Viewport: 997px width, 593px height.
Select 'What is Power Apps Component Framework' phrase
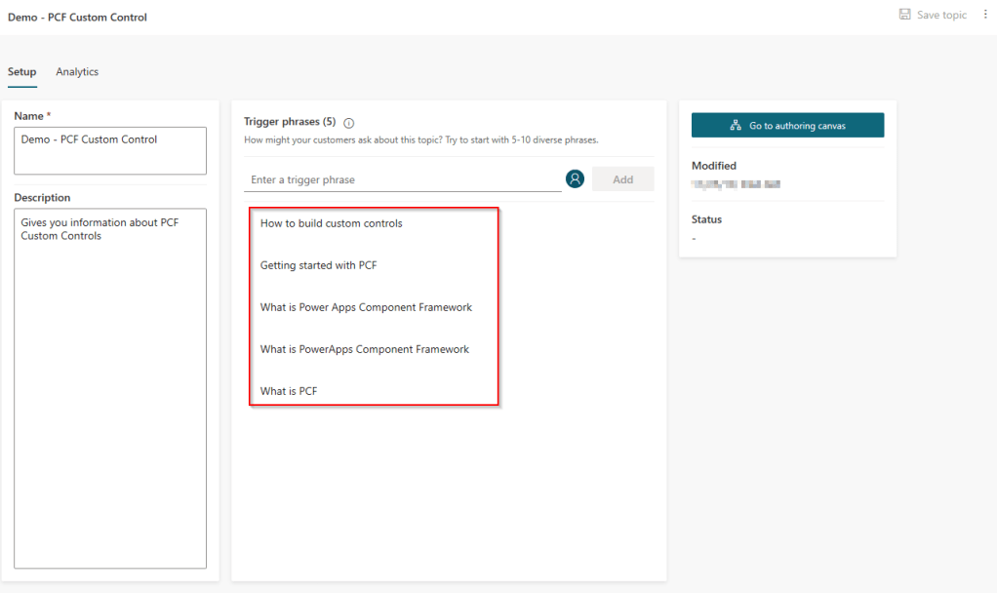pyautogui.click(x=366, y=307)
